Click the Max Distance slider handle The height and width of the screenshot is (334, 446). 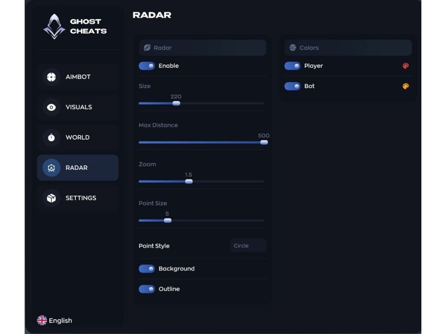(x=264, y=142)
